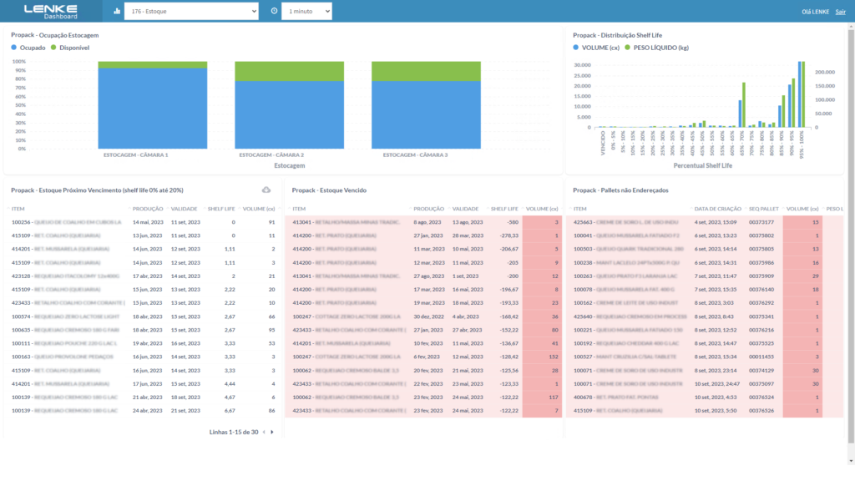This screenshot has height=481, width=855.
Task: Toggle the PESO LÍQUIDO (kg) legend series
Action: [x=656, y=48]
